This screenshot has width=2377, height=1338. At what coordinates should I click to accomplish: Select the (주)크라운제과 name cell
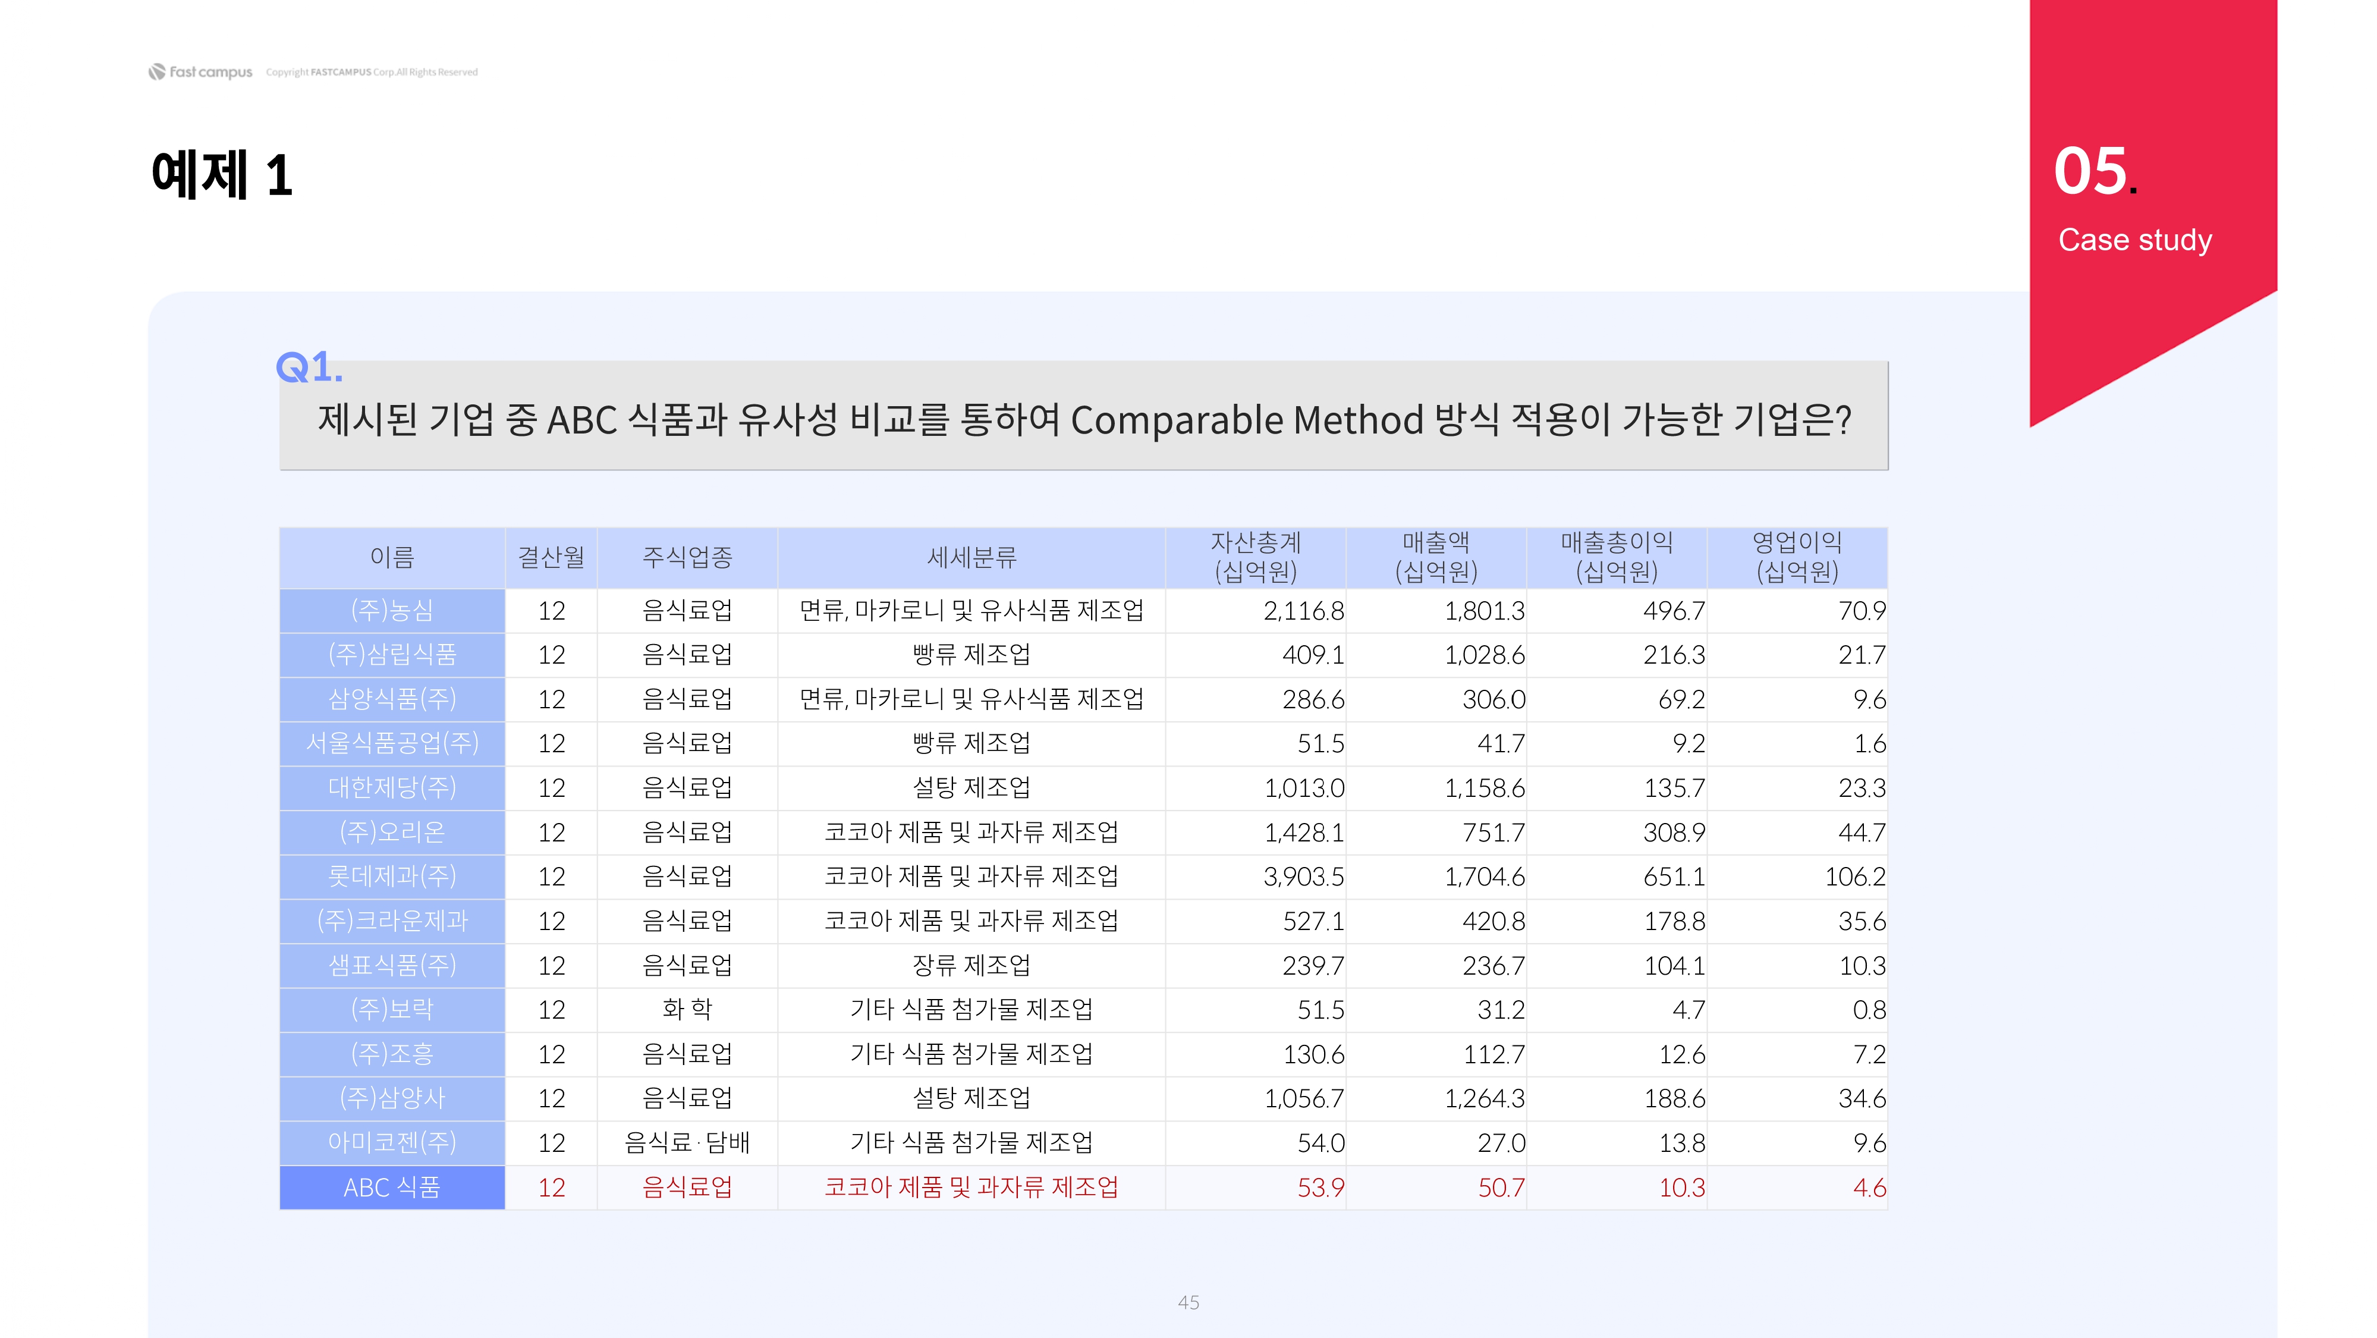[x=392, y=921]
